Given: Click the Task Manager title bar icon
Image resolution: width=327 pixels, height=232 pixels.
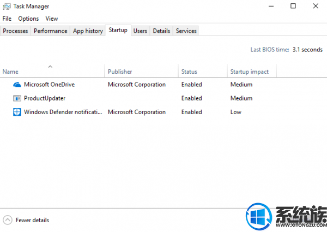Looking at the screenshot, I should click(7, 7).
